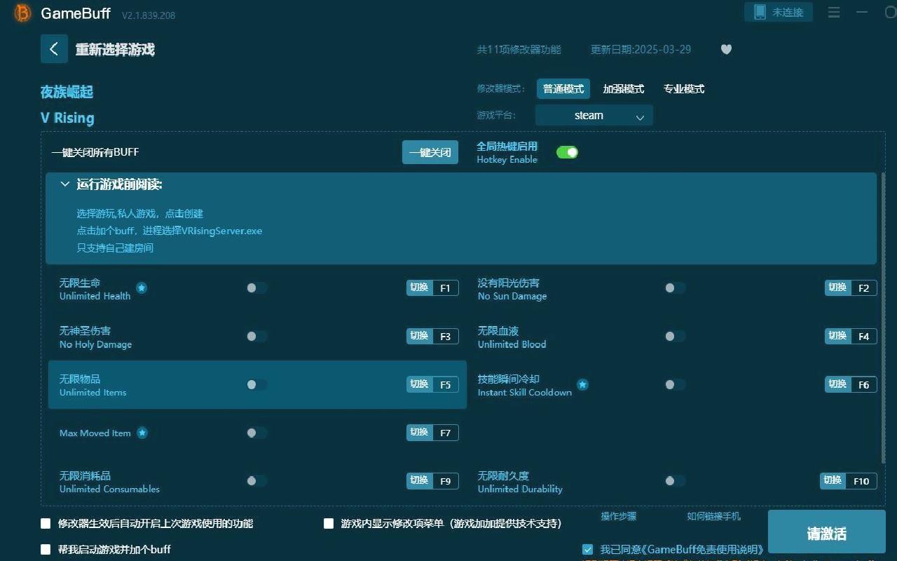This screenshot has height=561, width=897.
Task: Click 切换 F5 hotkey button
Action: tap(432, 384)
